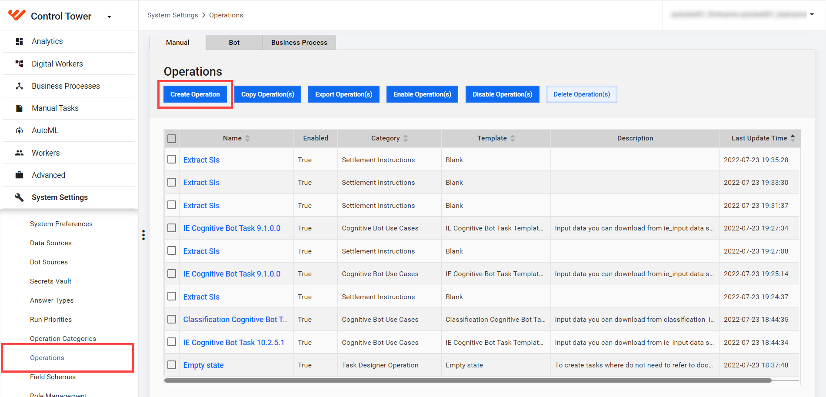
Task: Collapse the System Settings menu section
Action: click(x=69, y=197)
